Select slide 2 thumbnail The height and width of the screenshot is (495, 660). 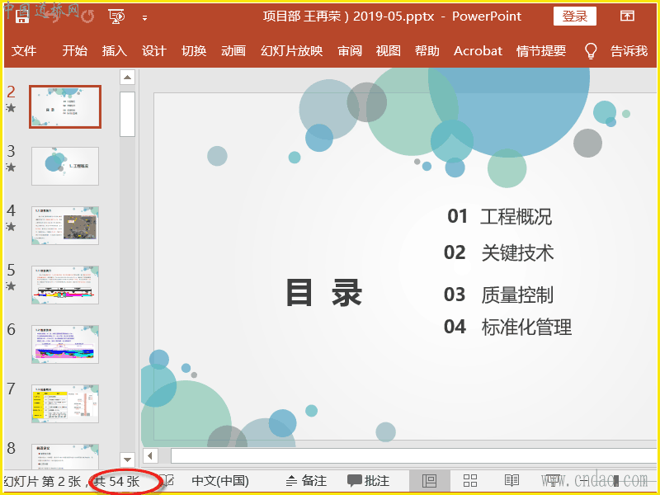click(x=65, y=106)
